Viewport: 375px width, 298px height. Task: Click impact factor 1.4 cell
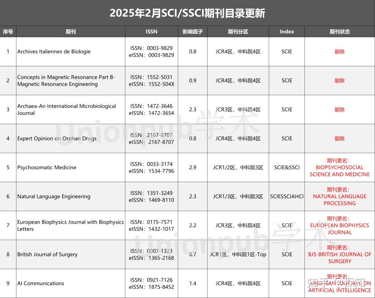coord(192,283)
